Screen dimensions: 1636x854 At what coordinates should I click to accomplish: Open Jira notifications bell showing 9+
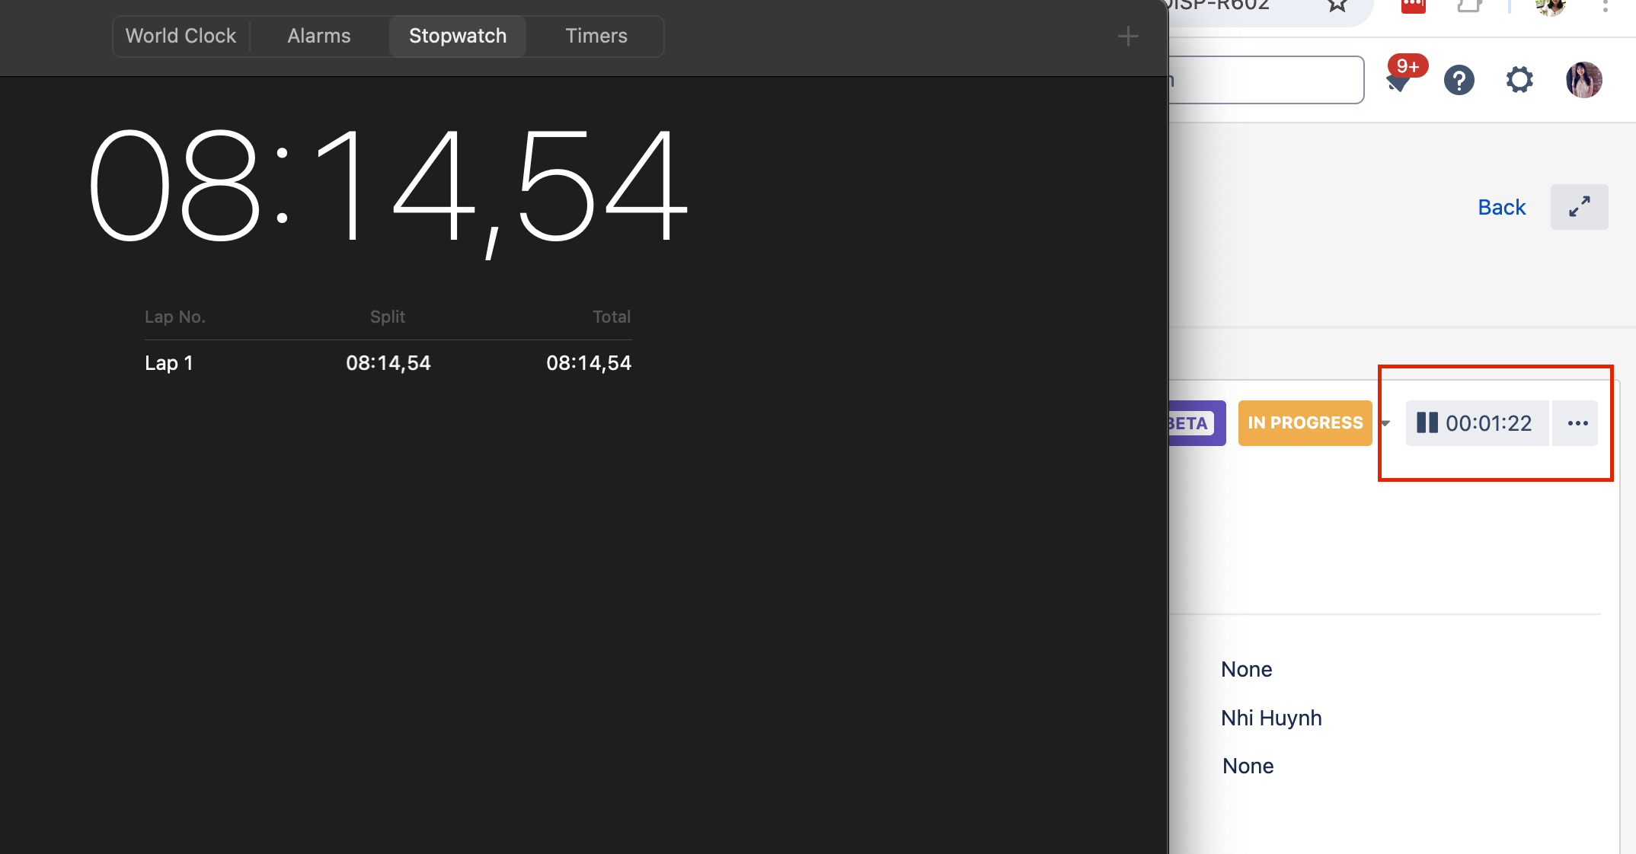point(1401,79)
